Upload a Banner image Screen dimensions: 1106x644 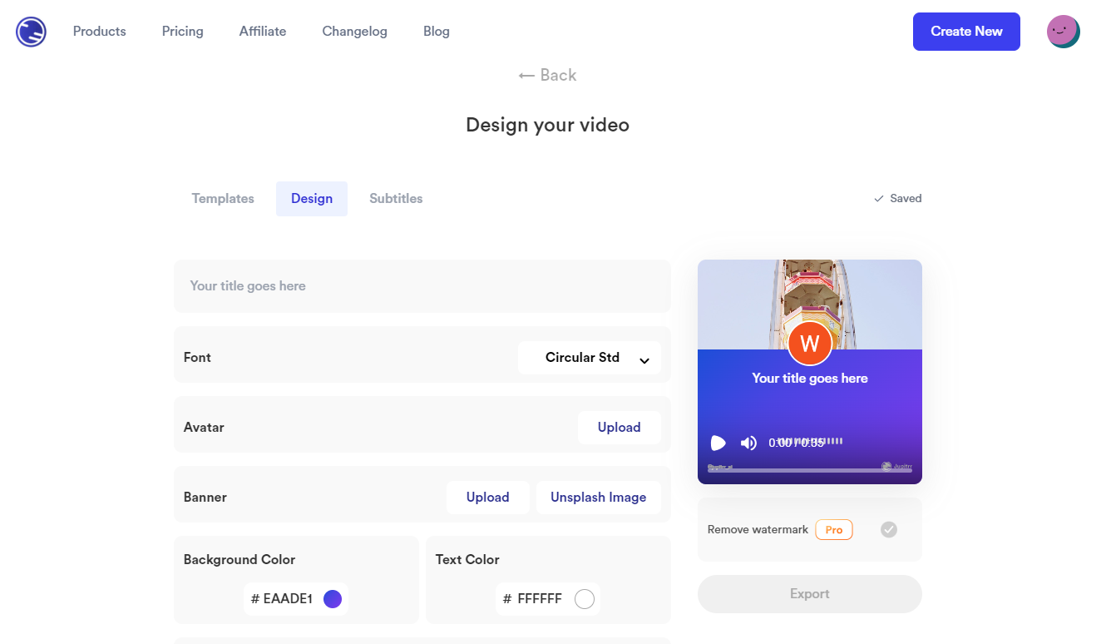click(x=487, y=498)
